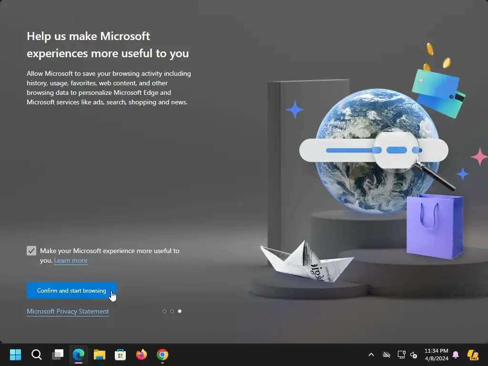Screen dimensions: 488x366
Task: Launch Google Chrome from taskbar
Action: point(163,355)
